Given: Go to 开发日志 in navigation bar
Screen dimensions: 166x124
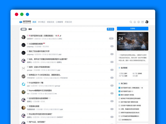Looking at the screenshot, I should click(68, 22).
